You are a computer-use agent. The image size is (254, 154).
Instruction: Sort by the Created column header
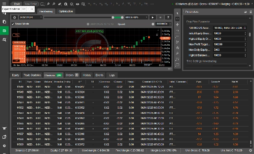coord(152,82)
